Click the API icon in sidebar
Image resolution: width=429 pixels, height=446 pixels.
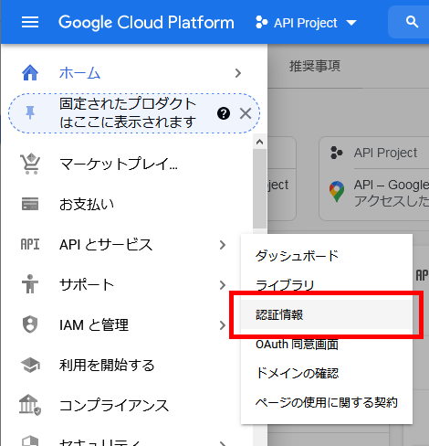30,244
